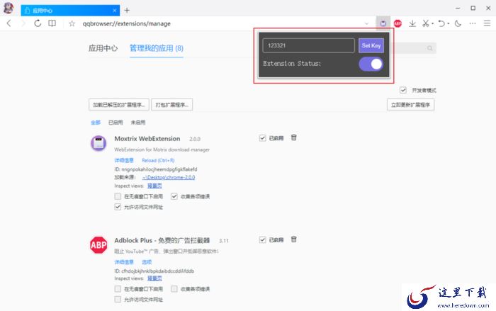This screenshot has width=496, height=311.
Task: Select the 管理我的应用 (8) tab
Action: point(157,48)
